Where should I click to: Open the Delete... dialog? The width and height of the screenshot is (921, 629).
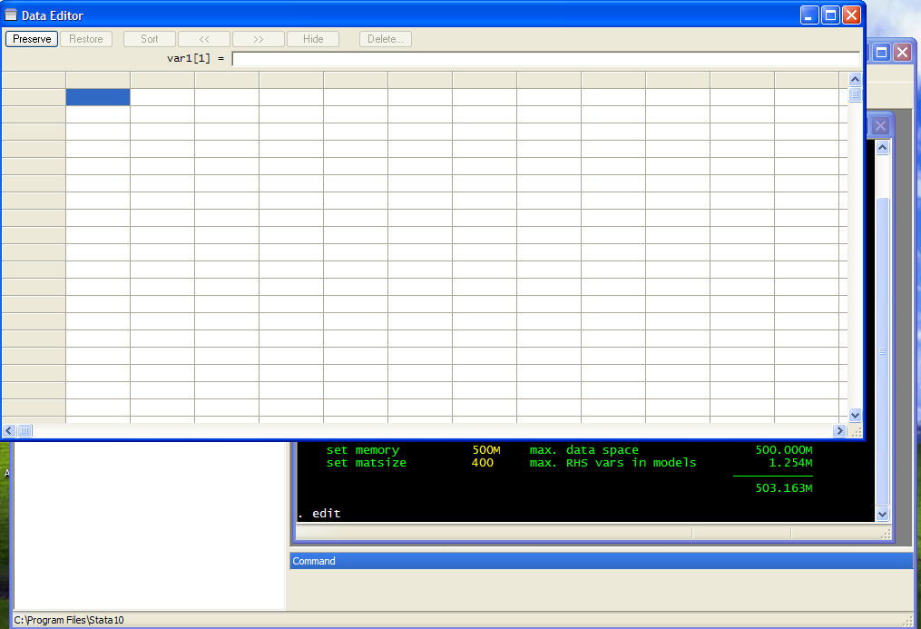[x=386, y=39]
